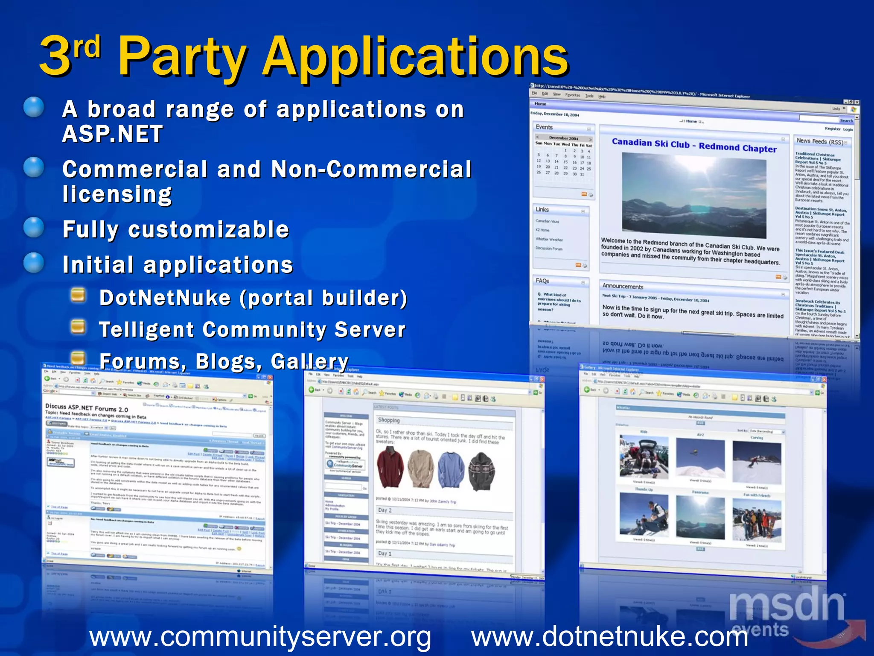Click the RSS icon below the welcome text
The image size is (874, 656).
[x=778, y=277]
